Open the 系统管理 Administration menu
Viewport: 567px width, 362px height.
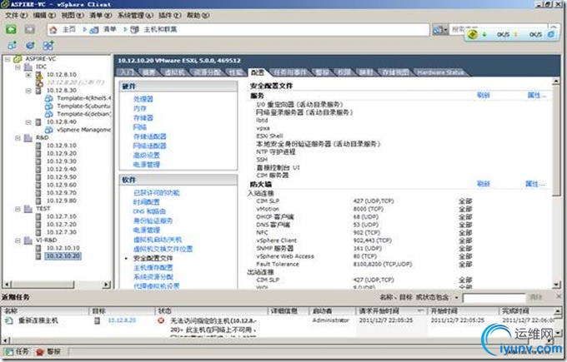click(135, 16)
